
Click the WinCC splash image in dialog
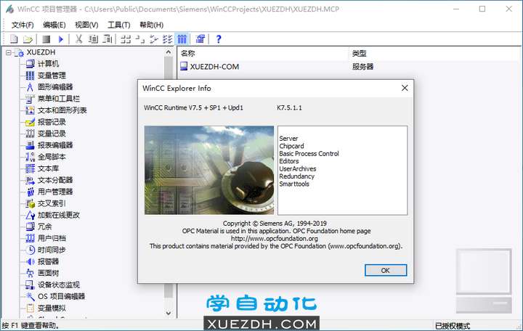pyautogui.click(x=209, y=170)
